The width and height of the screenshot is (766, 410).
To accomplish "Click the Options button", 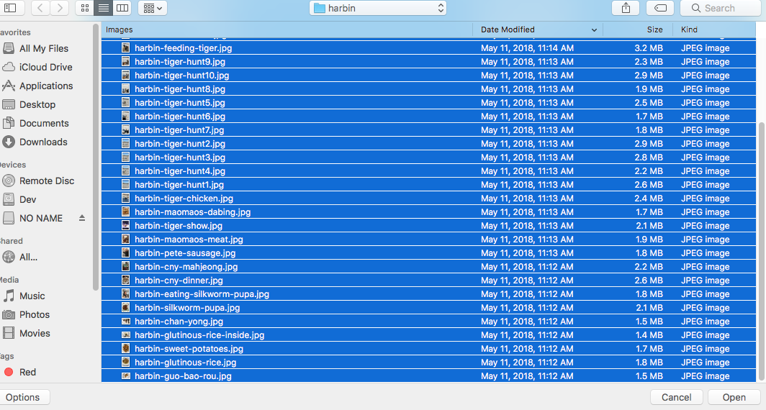I will pos(23,397).
